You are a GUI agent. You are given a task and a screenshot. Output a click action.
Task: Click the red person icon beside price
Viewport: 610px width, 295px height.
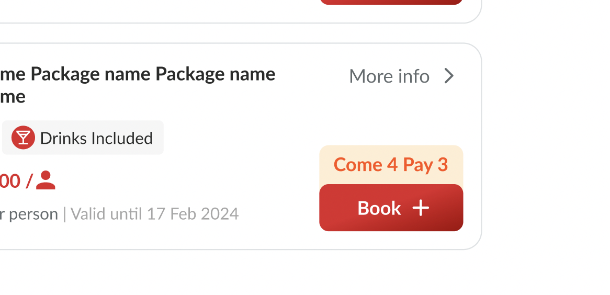pyautogui.click(x=46, y=180)
